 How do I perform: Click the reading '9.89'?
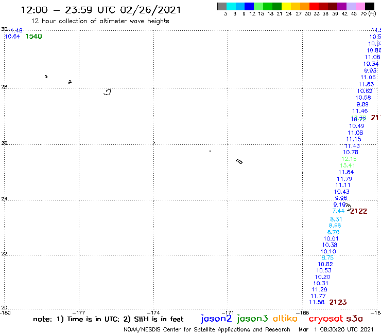[362, 104]
